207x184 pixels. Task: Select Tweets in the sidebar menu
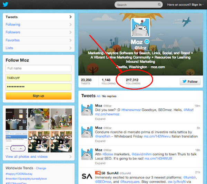(x=39, y=17)
